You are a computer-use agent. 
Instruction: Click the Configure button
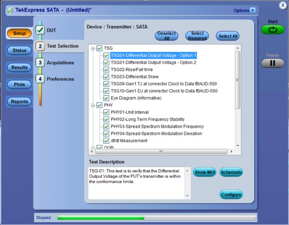(x=231, y=195)
